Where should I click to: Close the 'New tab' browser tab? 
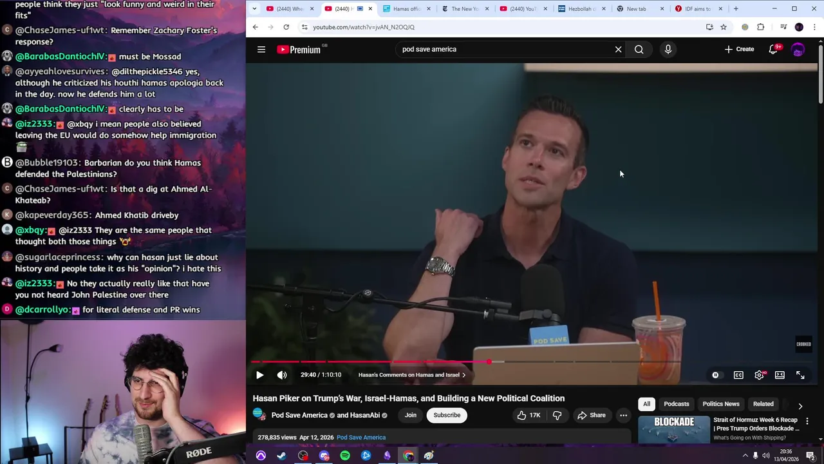click(662, 9)
